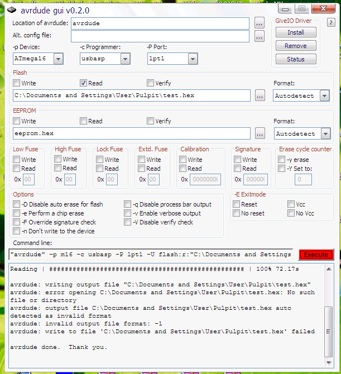
Task: Toggle -v Enable verbose output
Action: click(128, 213)
